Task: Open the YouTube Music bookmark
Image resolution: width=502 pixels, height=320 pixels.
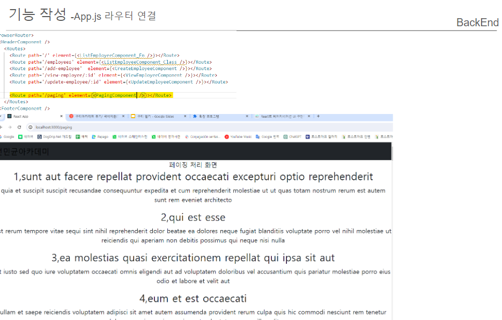Action: point(238,136)
